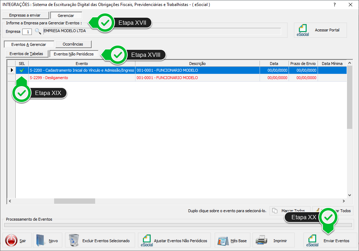The image size is (359, 251).
Task: Switch to Eventos de Tabelas tab
Action: click(x=26, y=54)
